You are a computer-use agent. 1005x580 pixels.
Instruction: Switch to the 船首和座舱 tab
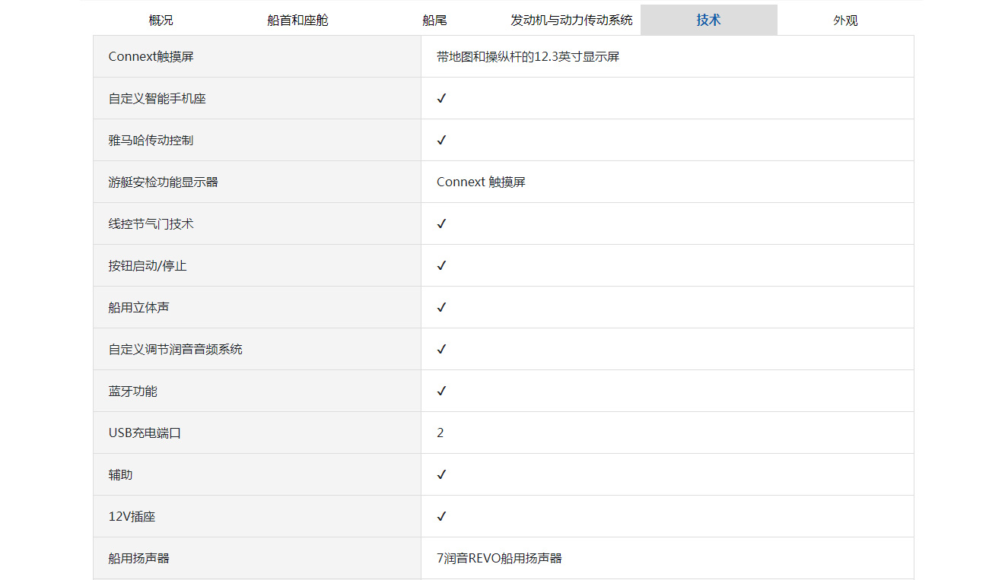297,21
